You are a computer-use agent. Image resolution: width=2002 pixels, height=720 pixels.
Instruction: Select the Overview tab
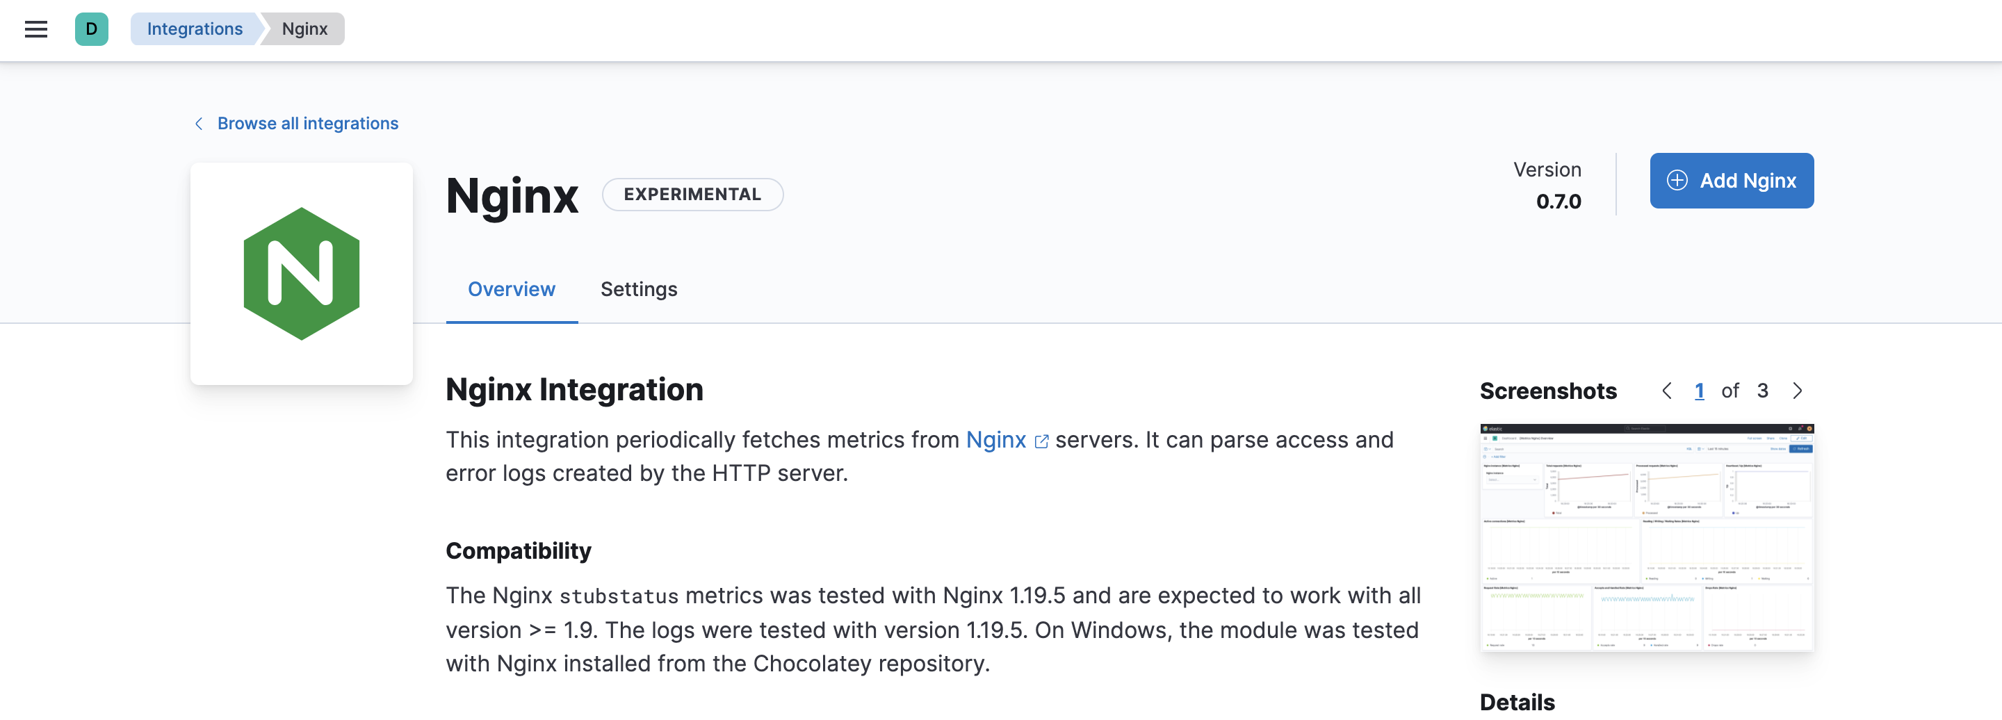(x=512, y=289)
